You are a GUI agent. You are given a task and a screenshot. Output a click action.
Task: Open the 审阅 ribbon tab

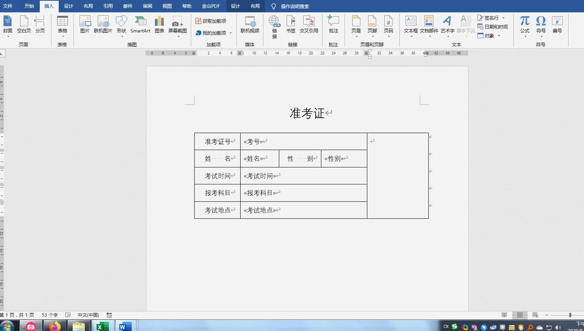(x=147, y=6)
